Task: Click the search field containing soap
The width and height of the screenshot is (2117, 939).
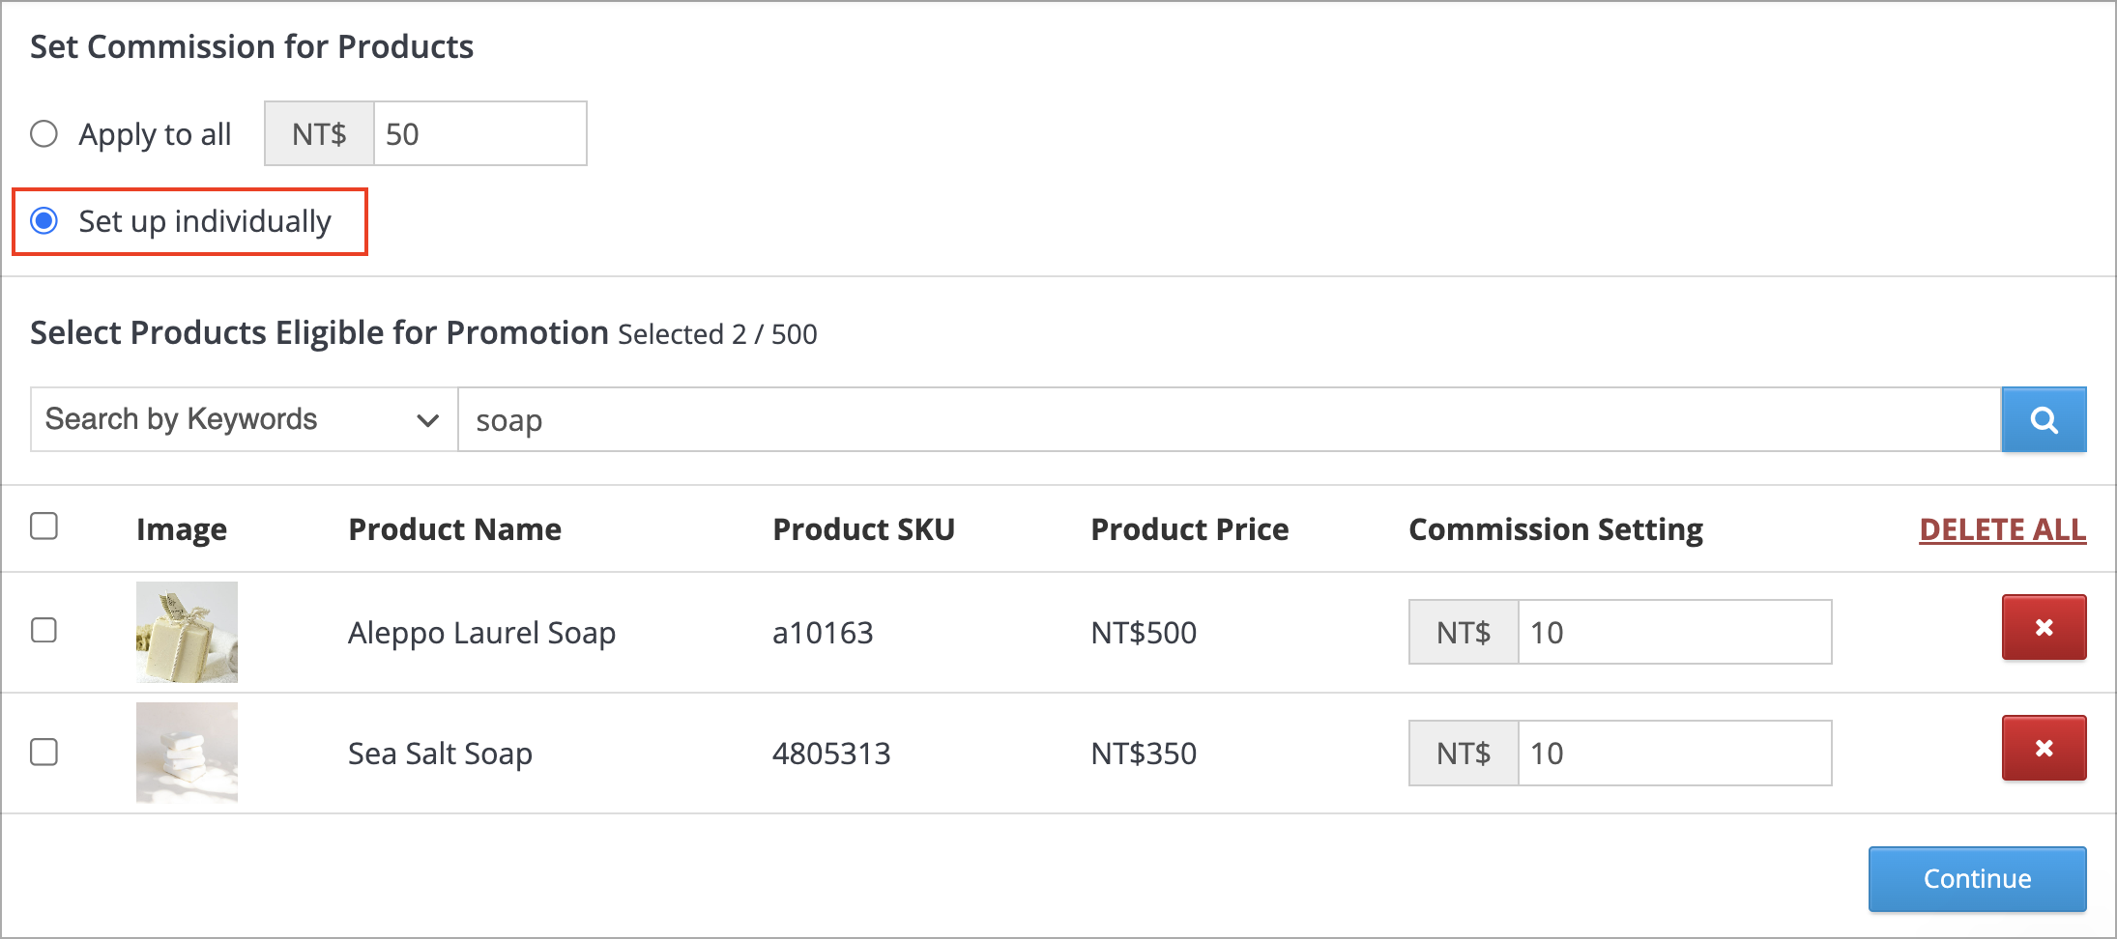Action: tap(1229, 419)
